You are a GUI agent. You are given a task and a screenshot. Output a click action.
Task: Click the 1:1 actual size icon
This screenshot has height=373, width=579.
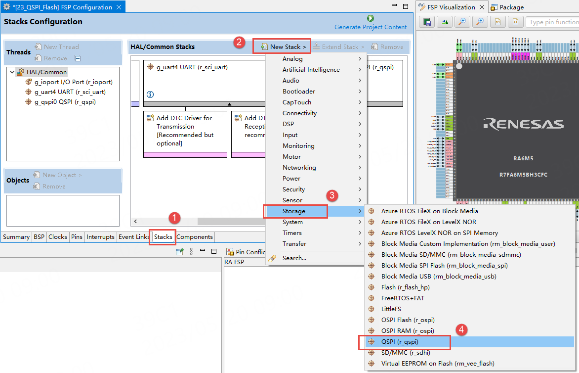498,22
